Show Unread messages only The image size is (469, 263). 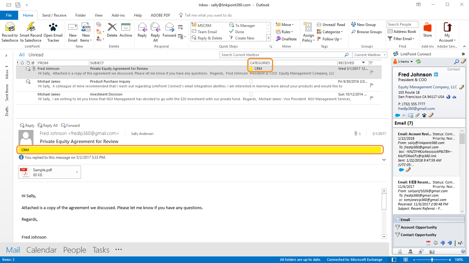(36, 55)
